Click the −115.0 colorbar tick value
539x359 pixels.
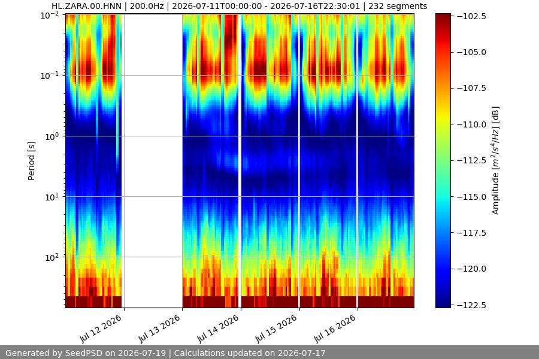coord(471,197)
